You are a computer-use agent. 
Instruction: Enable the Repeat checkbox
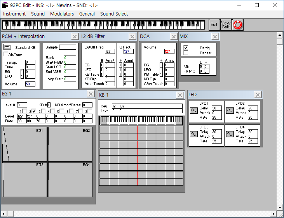pos(186,52)
